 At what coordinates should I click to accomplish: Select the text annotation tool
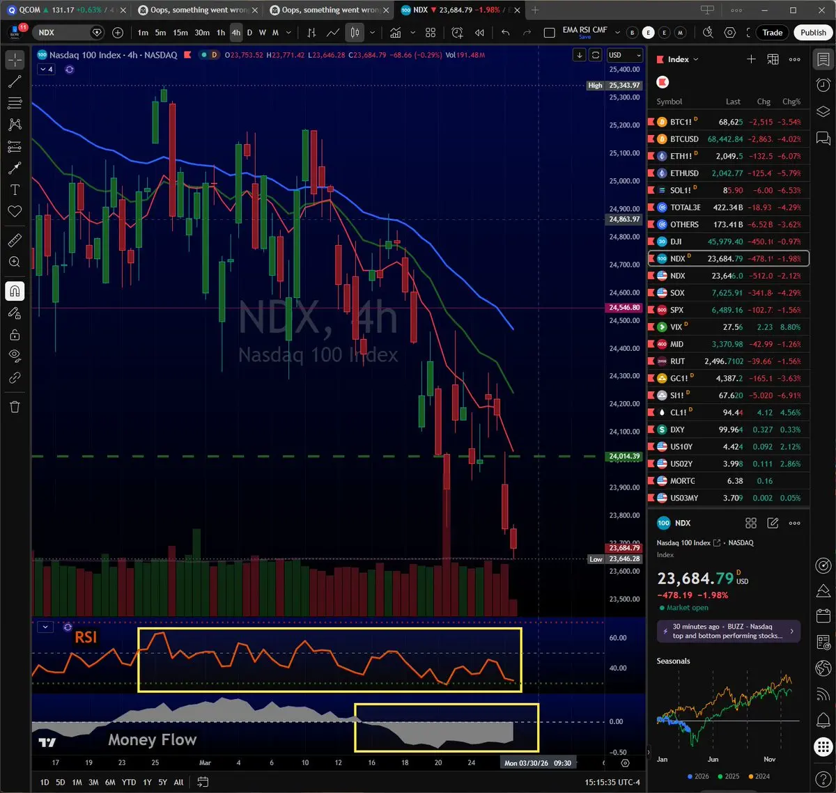point(15,189)
